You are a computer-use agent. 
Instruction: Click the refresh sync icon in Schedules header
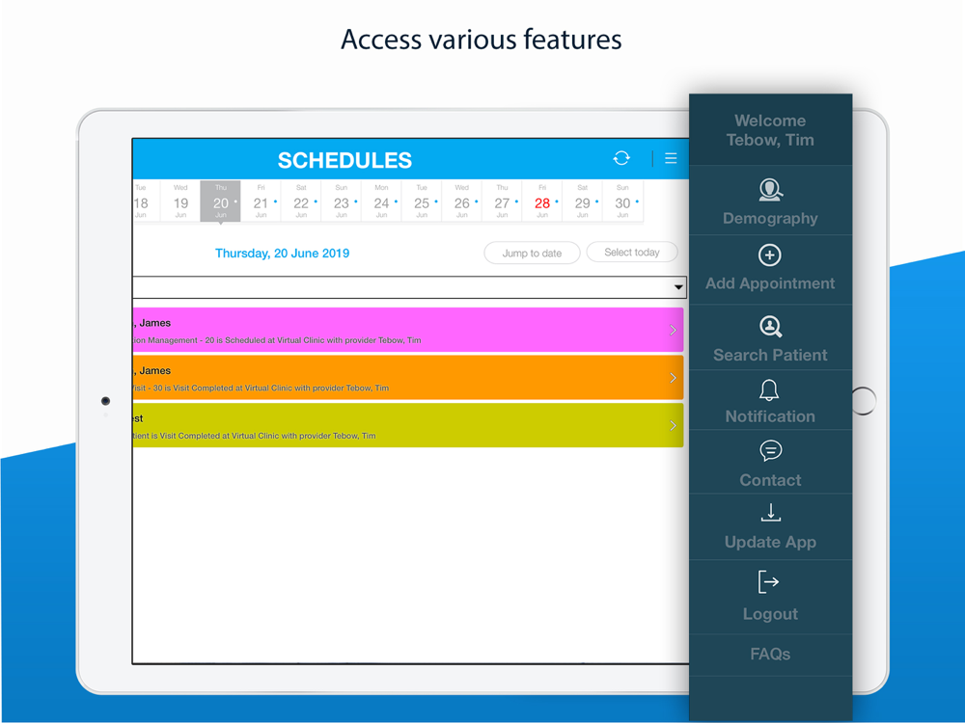(621, 158)
